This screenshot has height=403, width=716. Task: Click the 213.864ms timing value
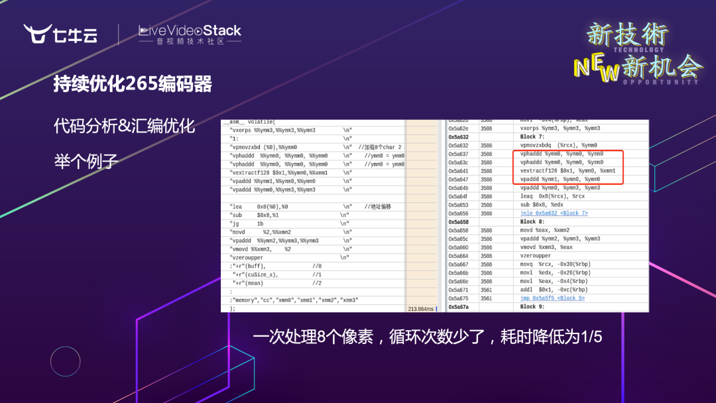click(x=419, y=308)
